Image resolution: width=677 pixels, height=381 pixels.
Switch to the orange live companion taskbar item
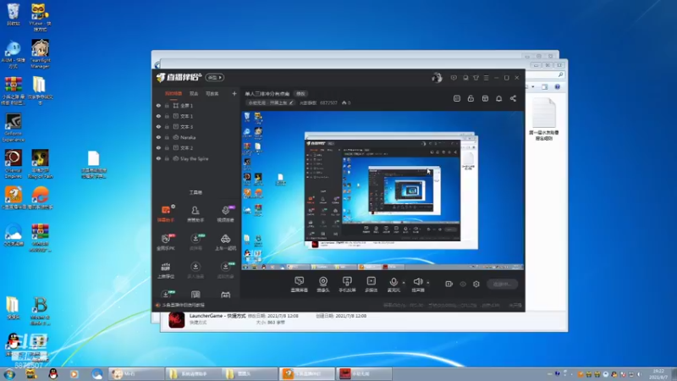[x=307, y=373]
